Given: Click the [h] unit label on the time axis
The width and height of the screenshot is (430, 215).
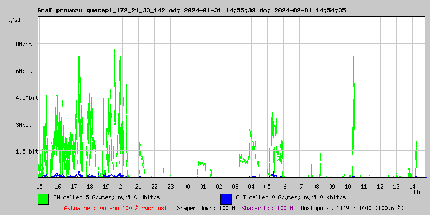Looking at the screenshot, I should coord(418,192).
